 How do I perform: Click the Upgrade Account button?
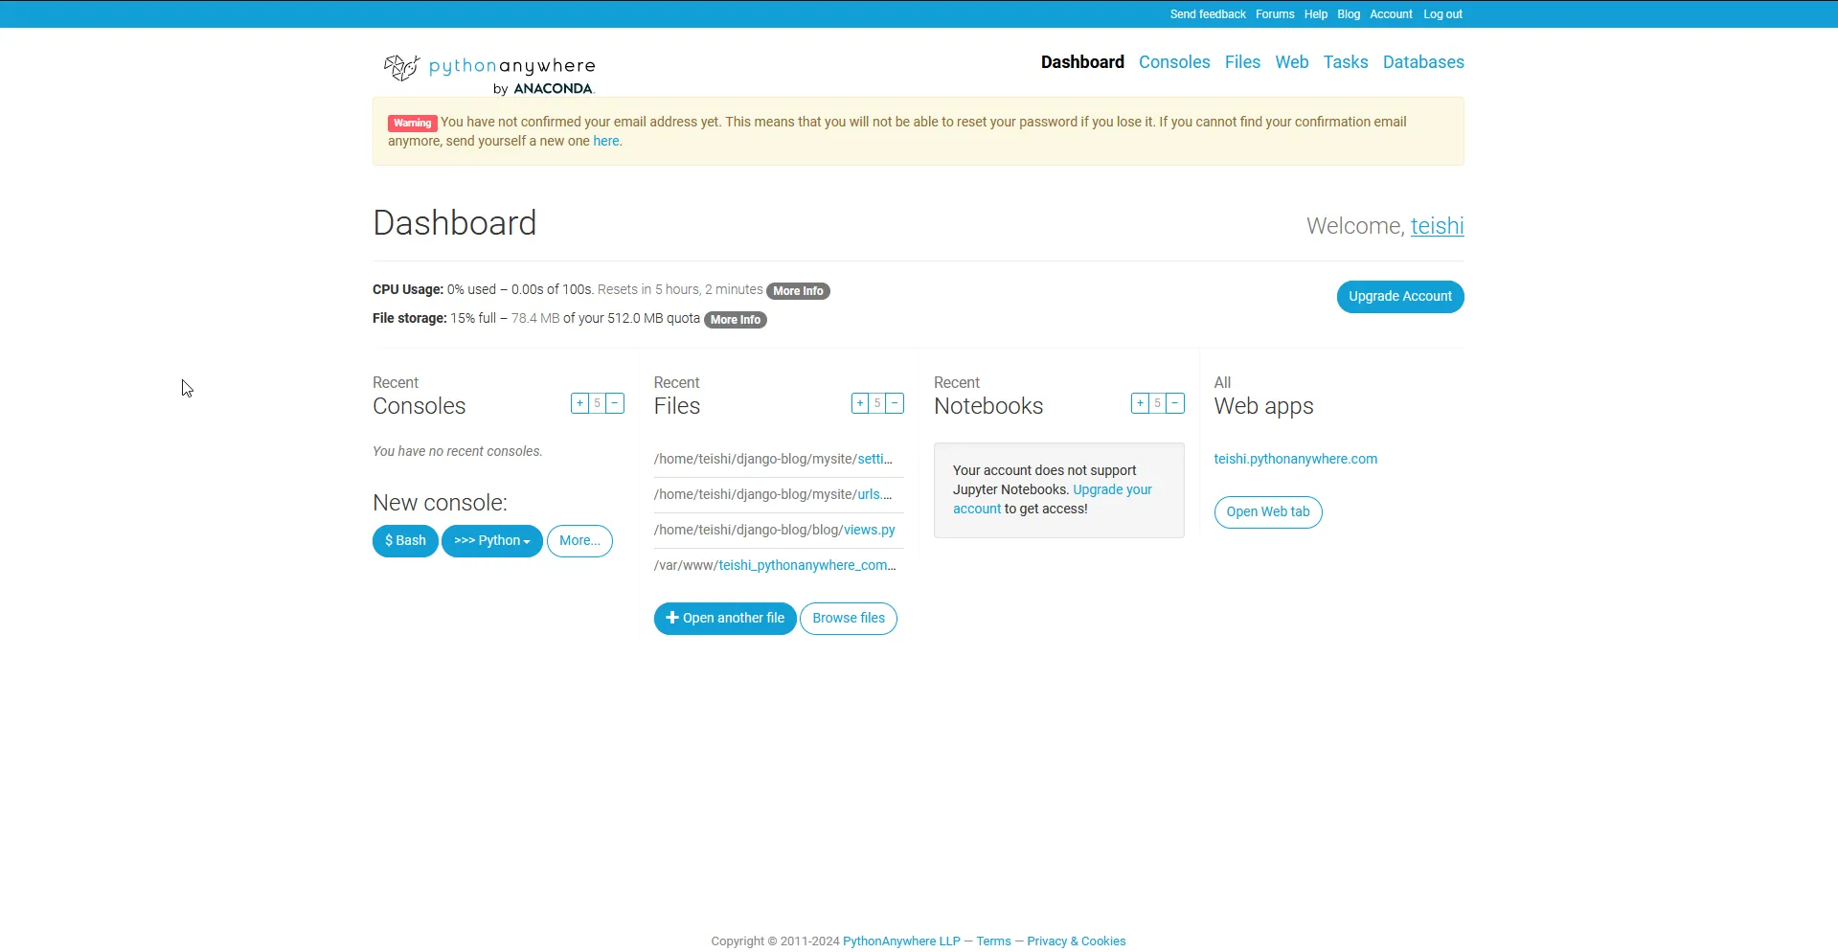click(1399, 297)
